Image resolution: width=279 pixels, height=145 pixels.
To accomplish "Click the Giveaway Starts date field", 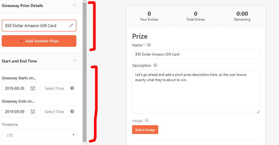I will [x=16, y=88].
